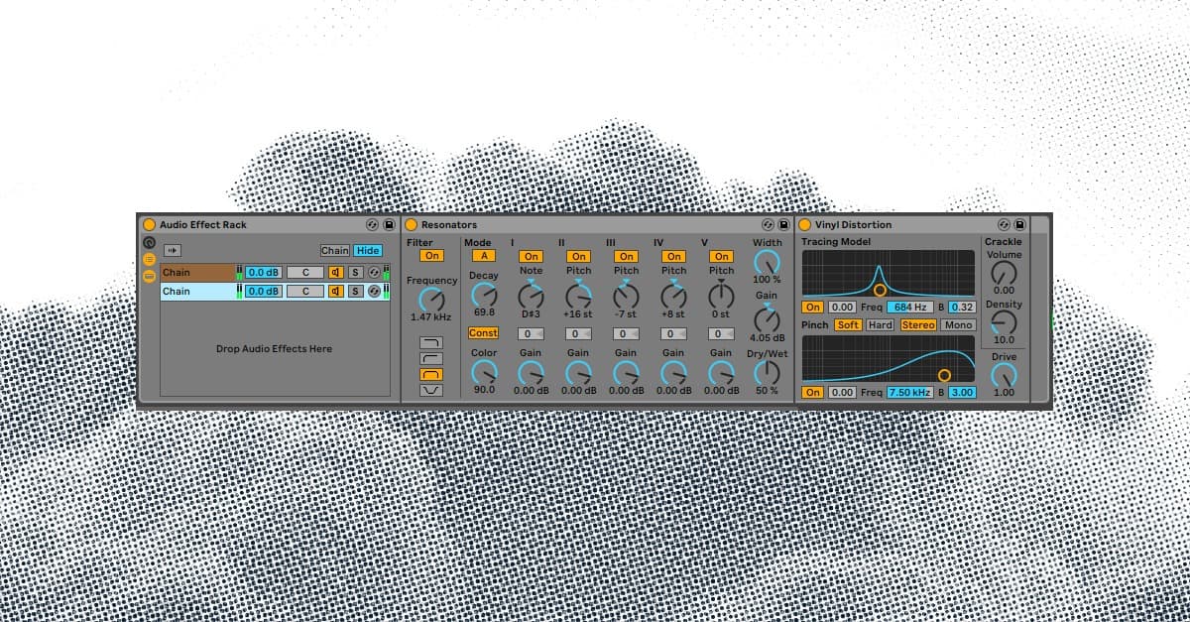Mute the second chain via speaker icon
Screen dimensions: 1190x622
(x=335, y=291)
